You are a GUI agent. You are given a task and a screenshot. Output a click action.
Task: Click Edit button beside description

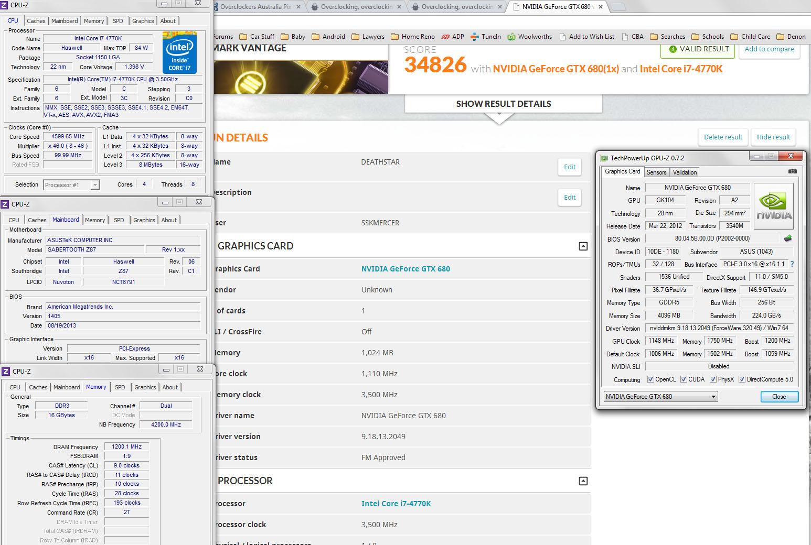(570, 197)
